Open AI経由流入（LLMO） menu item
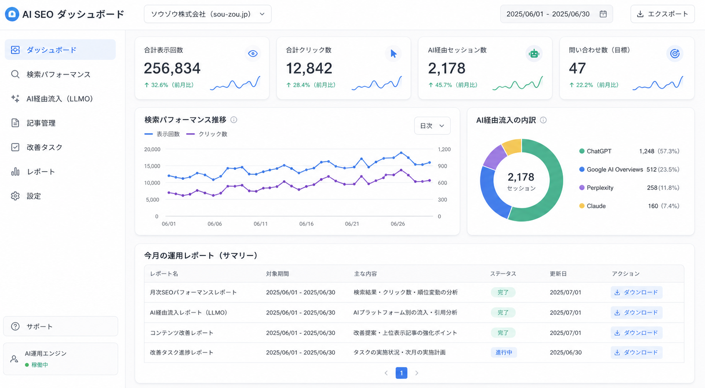The width and height of the screenshot is (705, 388). pos(60,98)
